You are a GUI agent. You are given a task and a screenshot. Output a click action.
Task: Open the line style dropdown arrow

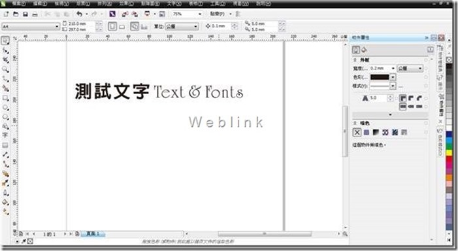tap(393, 86)
